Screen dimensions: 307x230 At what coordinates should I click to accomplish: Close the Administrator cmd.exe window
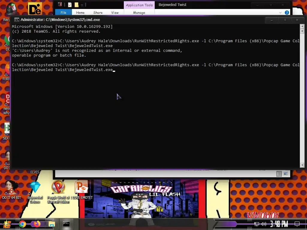(x=297, y=20)
